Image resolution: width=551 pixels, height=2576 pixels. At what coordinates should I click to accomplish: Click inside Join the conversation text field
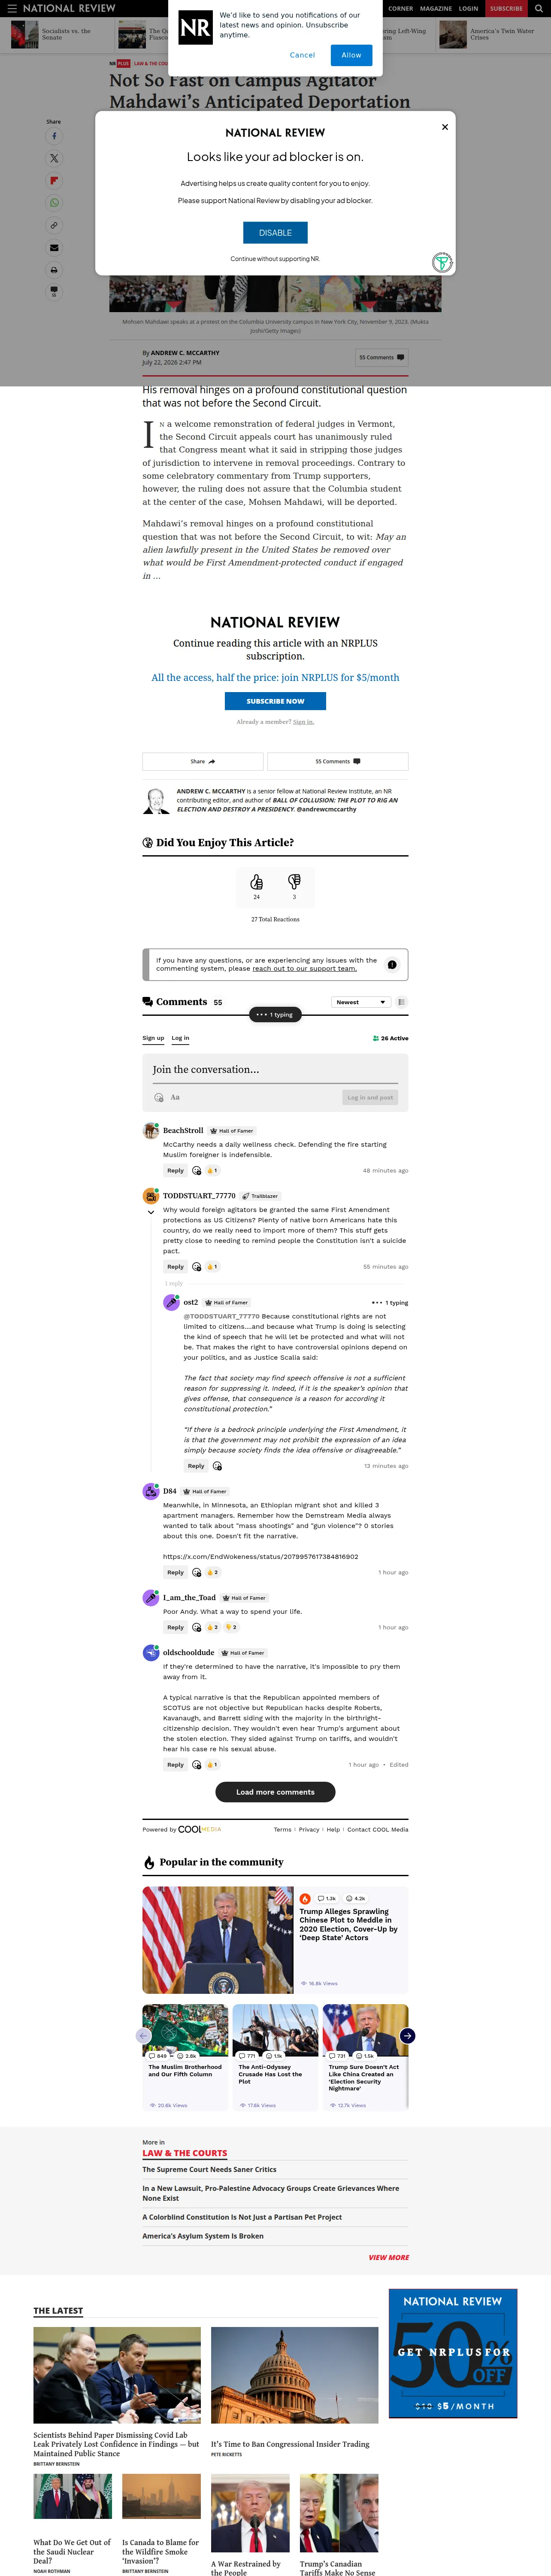pos(275,1069)
